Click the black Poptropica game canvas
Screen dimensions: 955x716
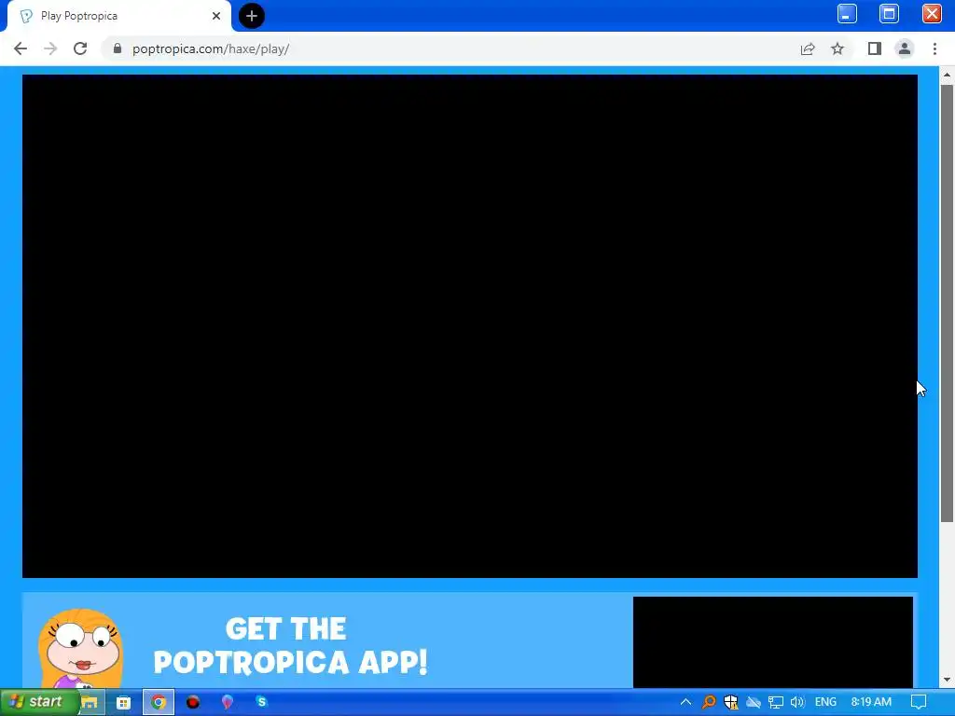tap(470, 326)
